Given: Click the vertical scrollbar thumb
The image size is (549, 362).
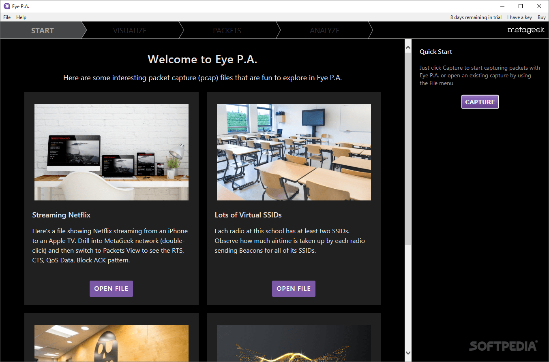Looking at the screenshot, I should point(408,148).
